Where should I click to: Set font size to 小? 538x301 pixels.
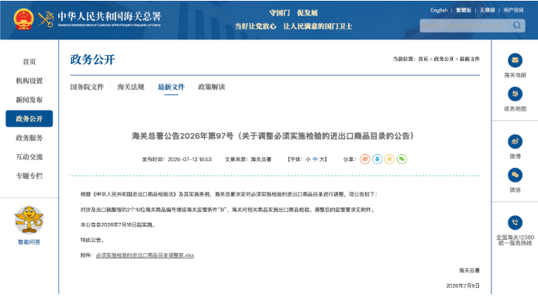308,159
